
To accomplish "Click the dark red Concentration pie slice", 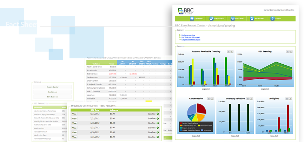I will (201, 109).
